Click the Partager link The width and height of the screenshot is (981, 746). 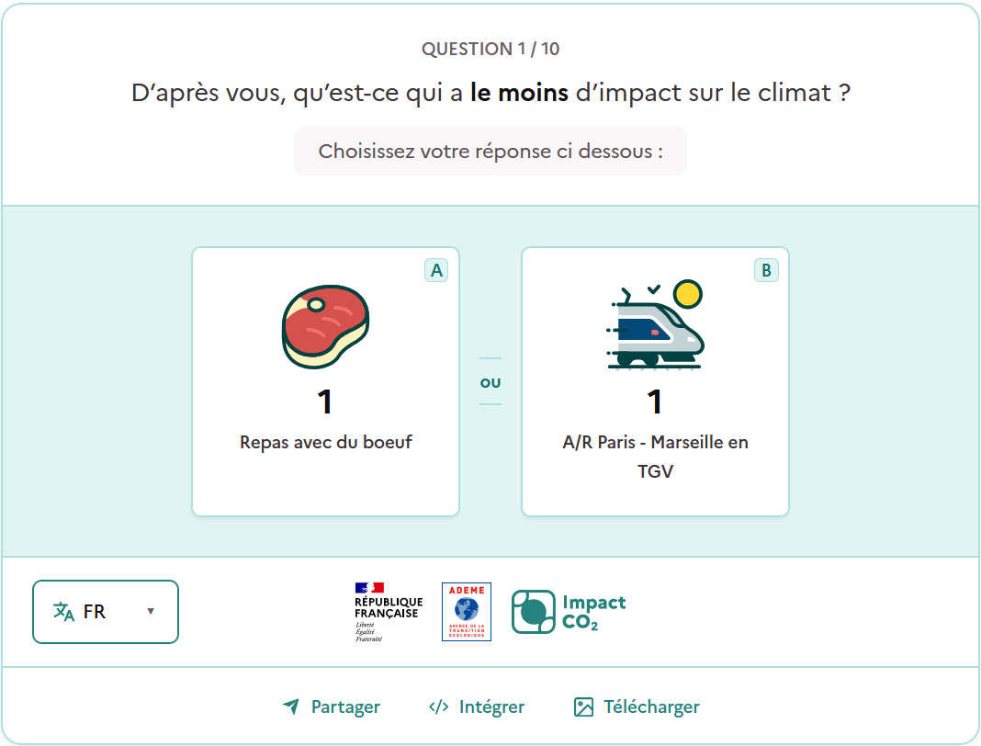pos(345,706)
